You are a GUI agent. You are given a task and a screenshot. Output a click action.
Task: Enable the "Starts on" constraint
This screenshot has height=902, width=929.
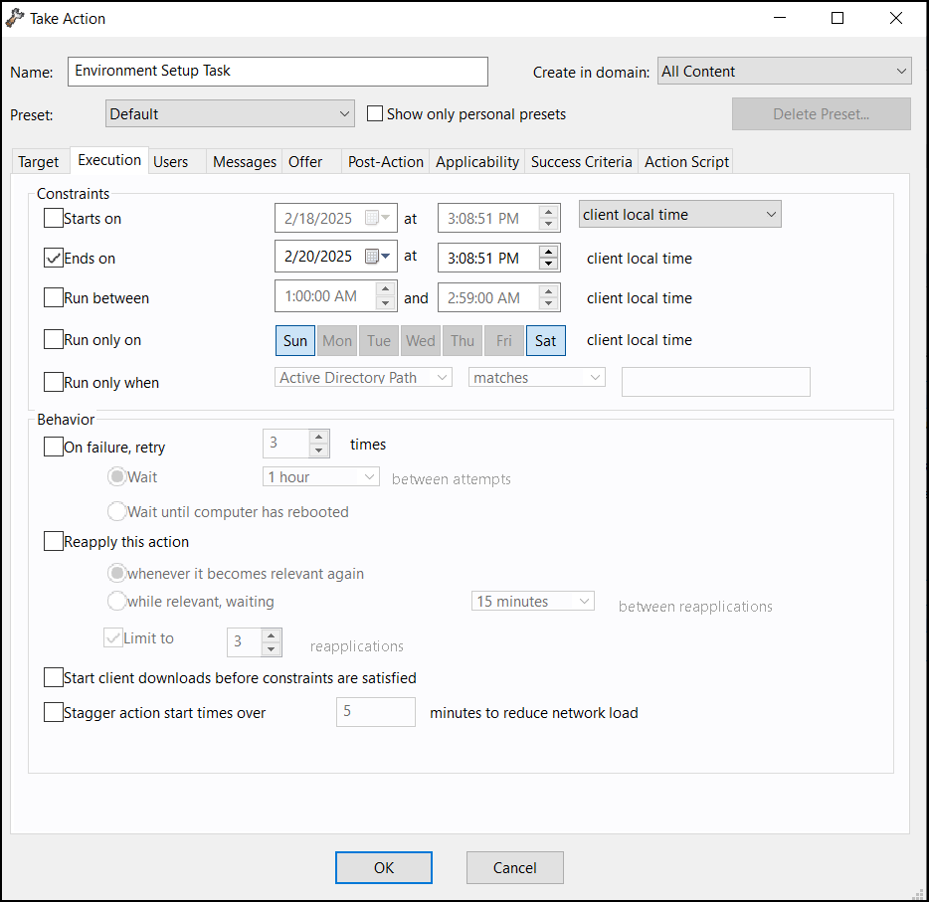coord(54,218)
